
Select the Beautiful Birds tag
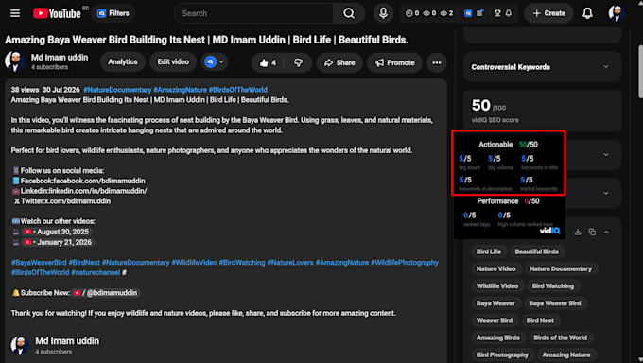point(537,251)
